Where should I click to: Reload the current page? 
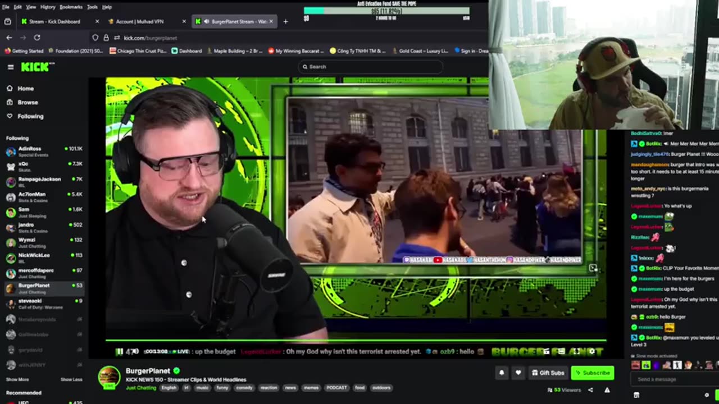[x=37, y=38]
